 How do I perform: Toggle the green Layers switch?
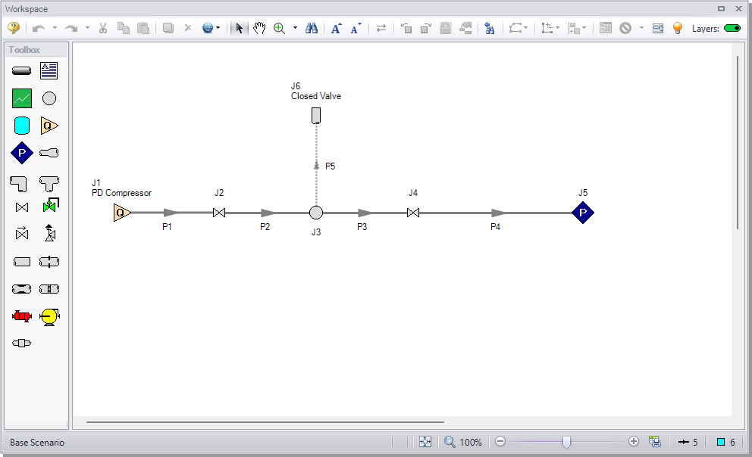pyautogui.click(x=732, y=28)
